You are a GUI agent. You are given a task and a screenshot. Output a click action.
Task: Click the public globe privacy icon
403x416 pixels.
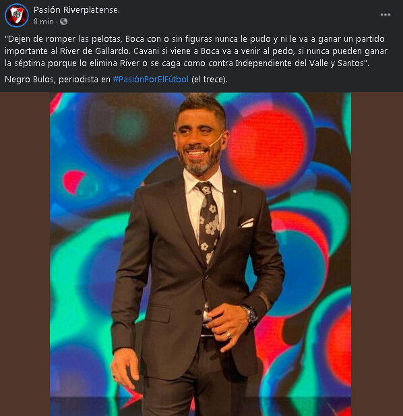(x=63, y=22)
